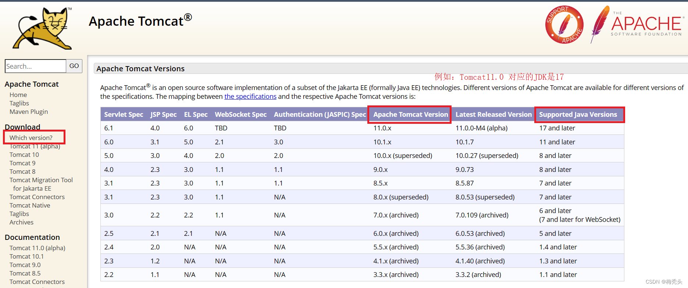
Task: Open Tomcat Migration Tool for Jakarta EE
Action: pyautogui.click(x=41, y=184)
